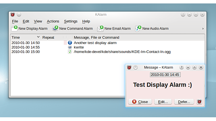This screenshot has width=216, height=121.
Task: Click the help question mark in KAlarm title bar
Action: (x=183, y=15)
